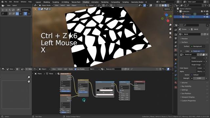This screenshot has height=118, width=210.
Task: Toggle the Use Nodes checkbox
Action: (75, 69)
